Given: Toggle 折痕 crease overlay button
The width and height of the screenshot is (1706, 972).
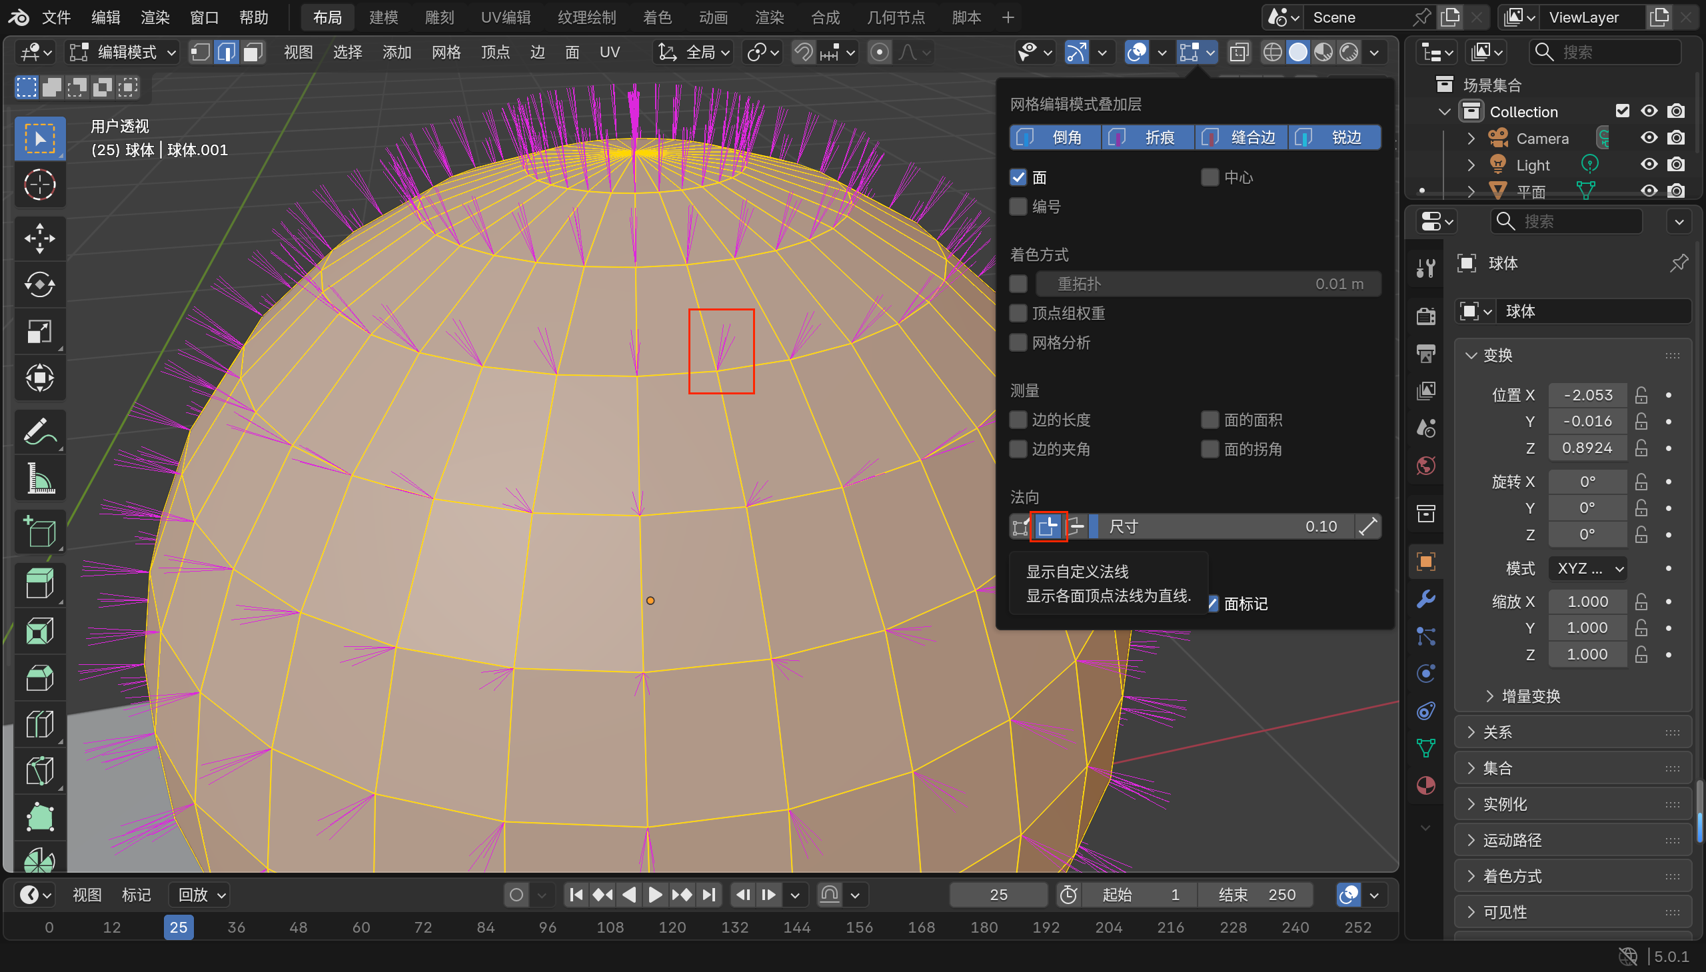Looking at the screenshot, I should (x=1148, y=137).
